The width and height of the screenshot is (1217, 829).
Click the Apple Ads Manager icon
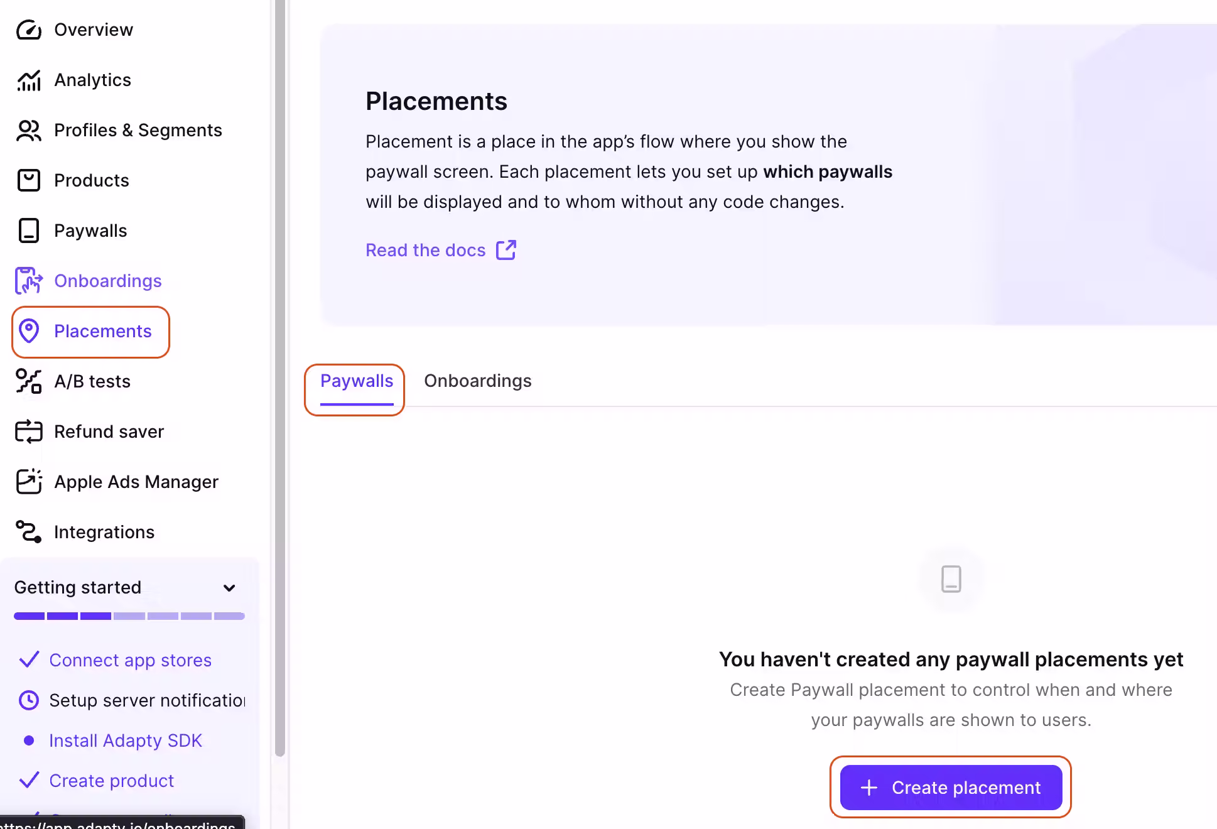[x=28, y=482]
